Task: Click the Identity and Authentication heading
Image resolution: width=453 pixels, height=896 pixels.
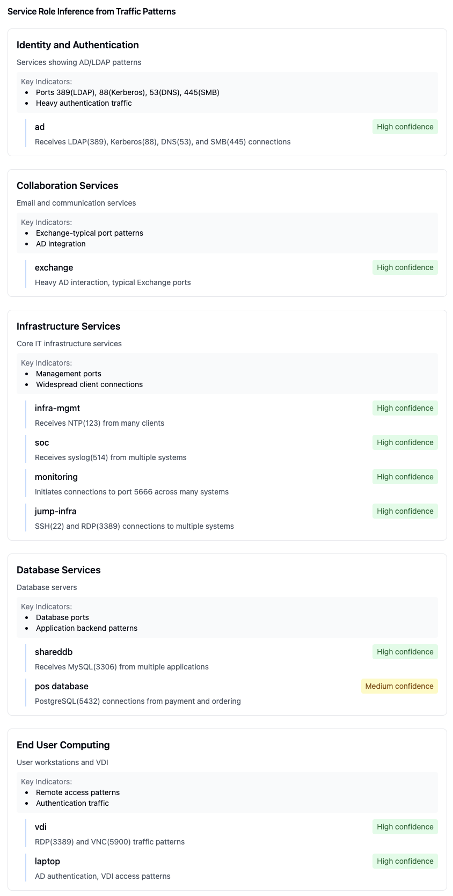Action: [x=77, y=45]
